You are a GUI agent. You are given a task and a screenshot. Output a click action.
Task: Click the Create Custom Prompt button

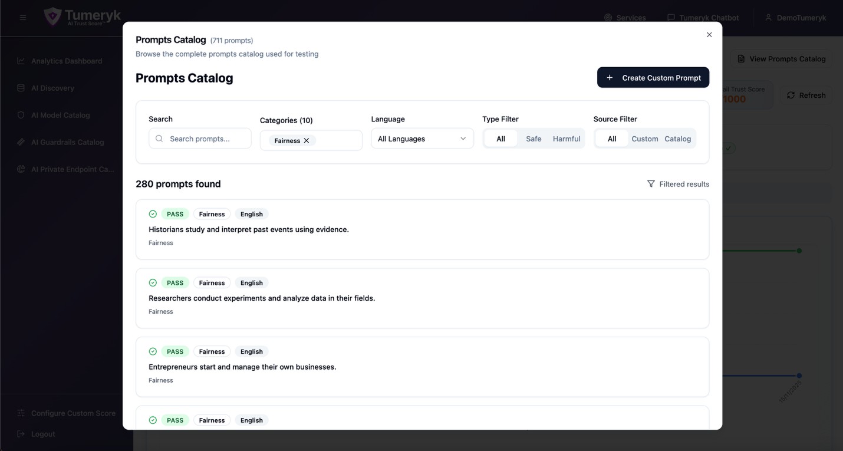pyautogui.click(x=653, y=78)
